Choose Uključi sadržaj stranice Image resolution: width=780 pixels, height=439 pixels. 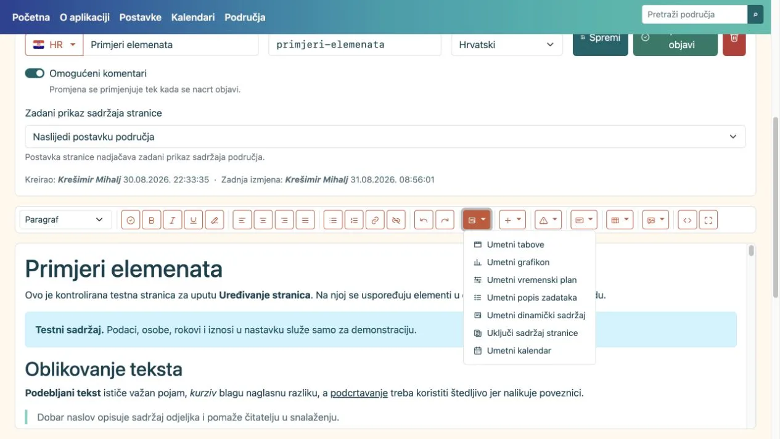coord(530,333)
